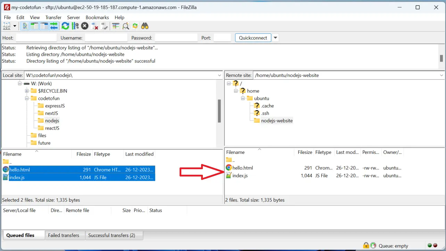446x251 pixels.
Task: Click the Username input field
Action: point(106,38)
